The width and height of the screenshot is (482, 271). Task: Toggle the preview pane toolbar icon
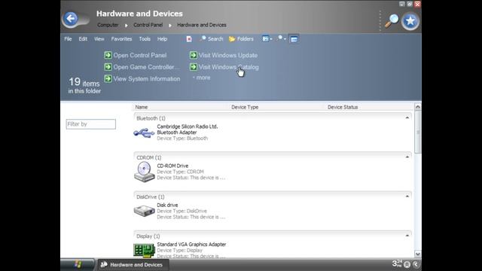tap(294, 39)
